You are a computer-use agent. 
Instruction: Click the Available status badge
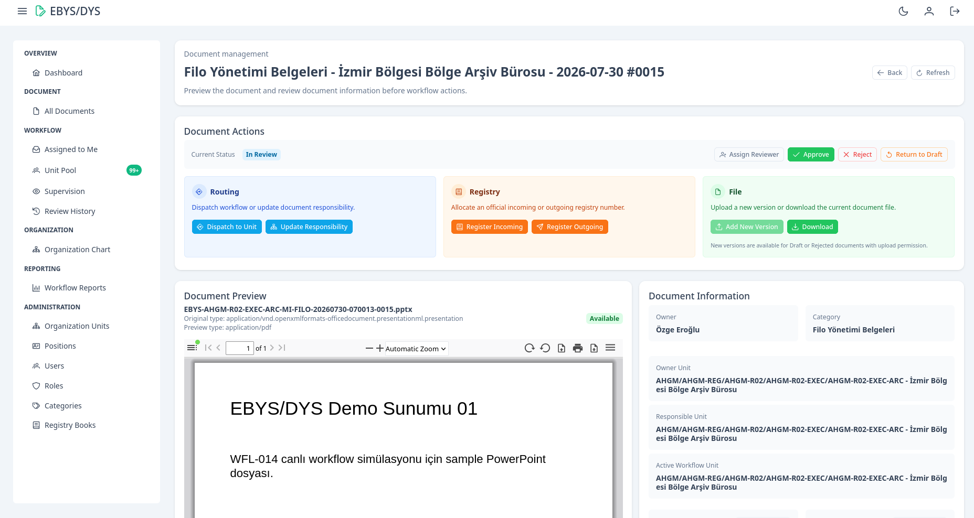tap(604, 319)
